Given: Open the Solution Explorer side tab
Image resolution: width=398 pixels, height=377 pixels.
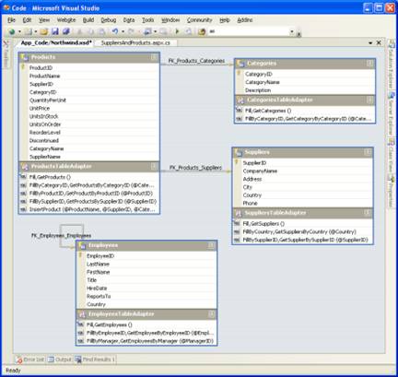Looking at the screenshot, I should pos(392,65).
